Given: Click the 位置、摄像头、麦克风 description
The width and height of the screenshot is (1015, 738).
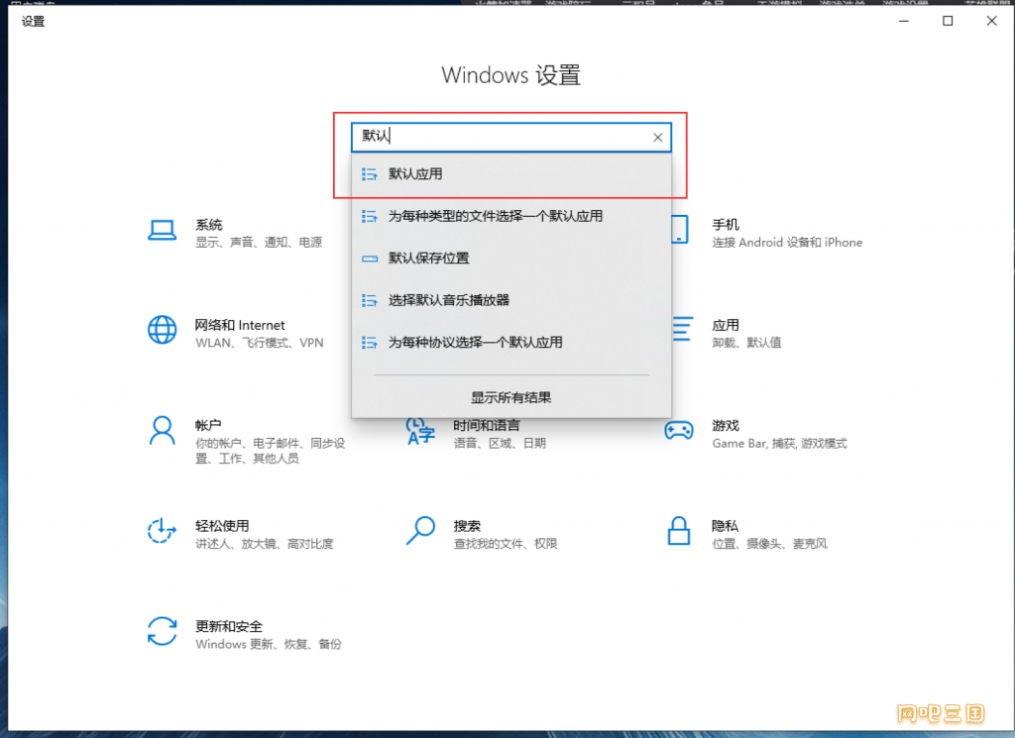Looking at the screenshot, I should [770, 543].
